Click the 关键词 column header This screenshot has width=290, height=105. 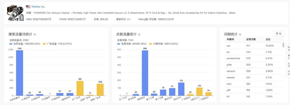[230, 39]
